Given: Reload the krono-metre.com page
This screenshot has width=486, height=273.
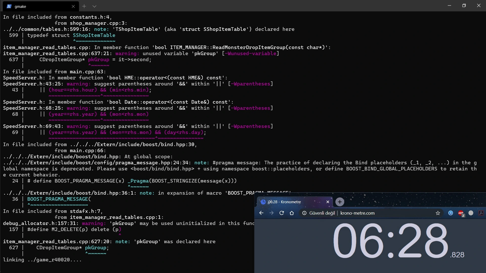Looking at the screenshot, I should coord(281,213).
